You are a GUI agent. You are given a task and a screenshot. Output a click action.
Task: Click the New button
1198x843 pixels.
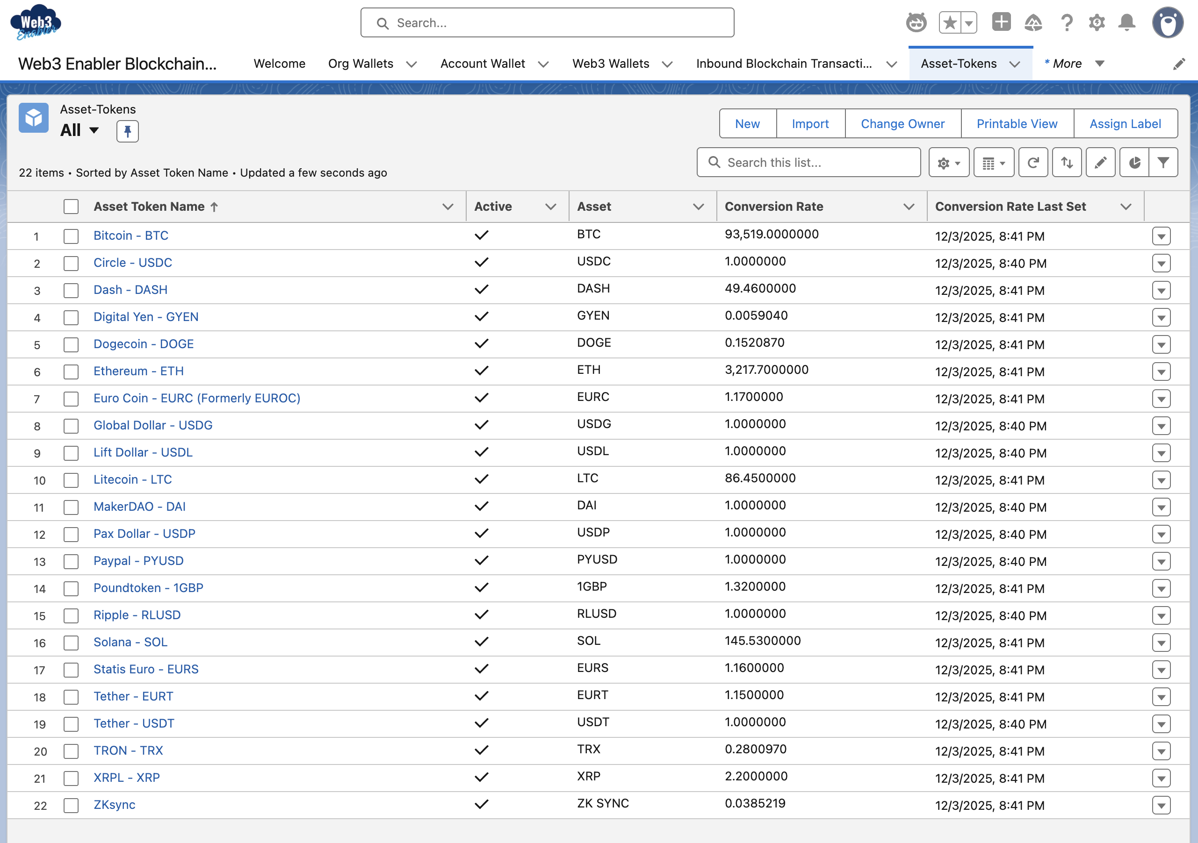tap(747, 123)
